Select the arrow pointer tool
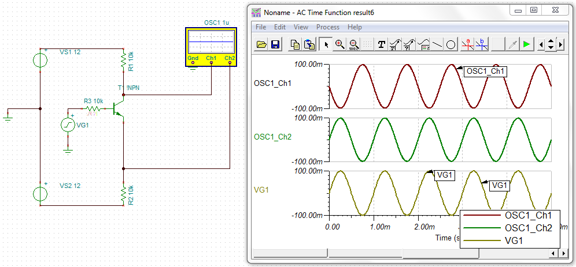 [326, 44]
